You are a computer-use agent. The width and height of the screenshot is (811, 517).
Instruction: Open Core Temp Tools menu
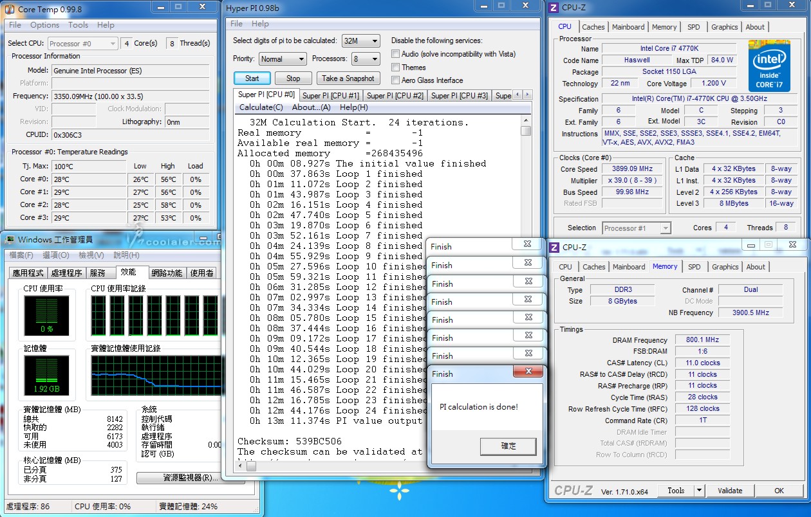pos(78,25)
